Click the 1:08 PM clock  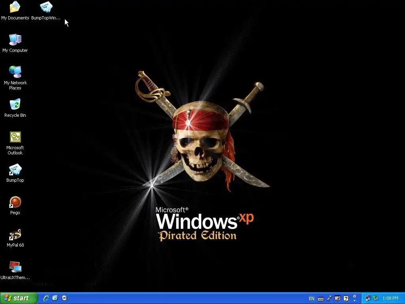(390, 298)
